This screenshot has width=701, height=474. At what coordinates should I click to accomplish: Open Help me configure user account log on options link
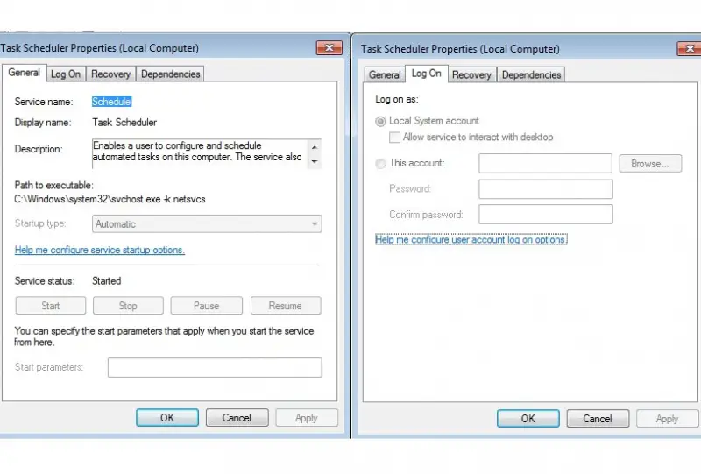471,240
